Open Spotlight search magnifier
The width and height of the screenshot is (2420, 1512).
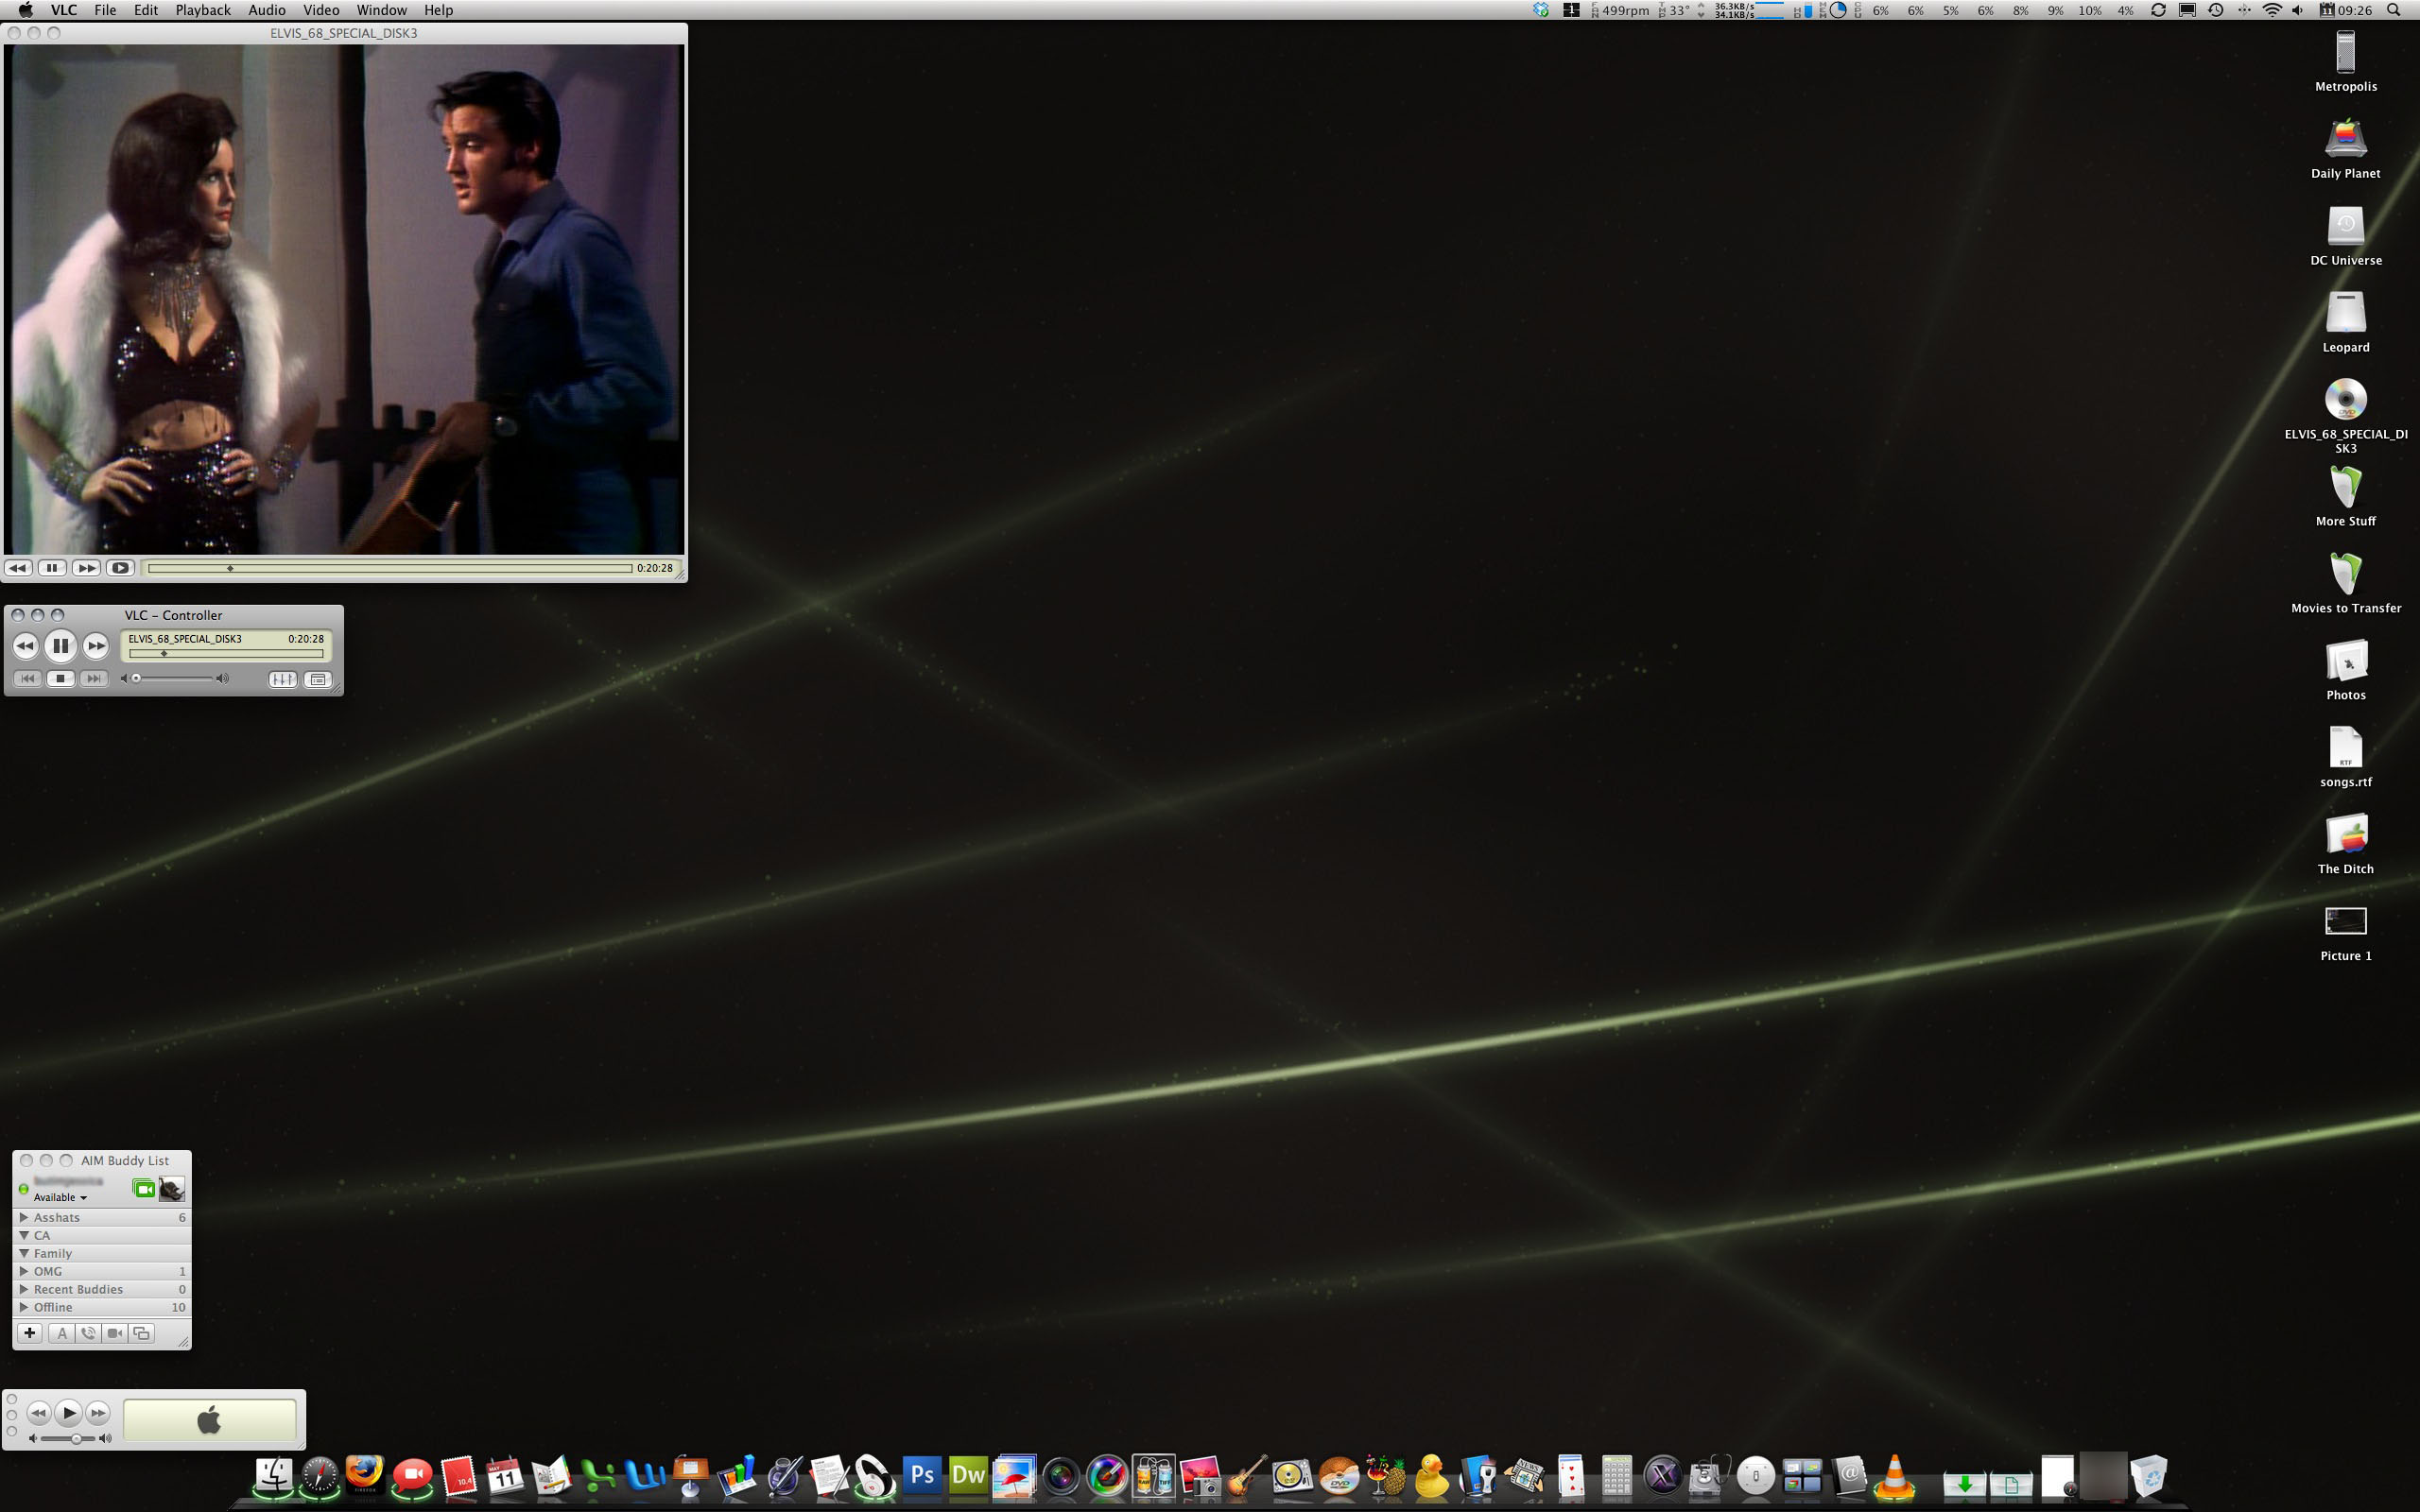pos(2393,10)
